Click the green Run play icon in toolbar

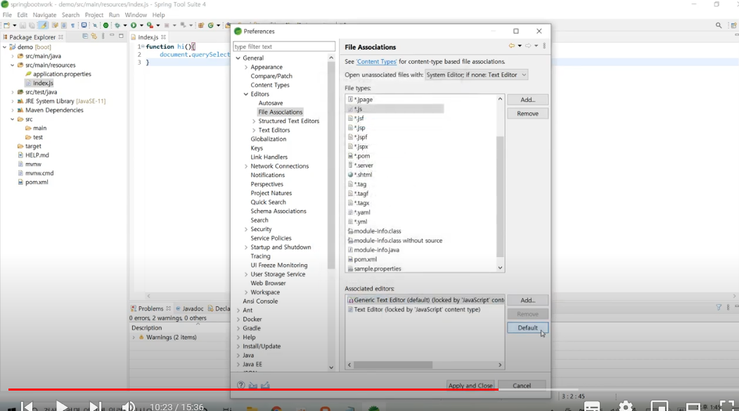coord(134,25)
